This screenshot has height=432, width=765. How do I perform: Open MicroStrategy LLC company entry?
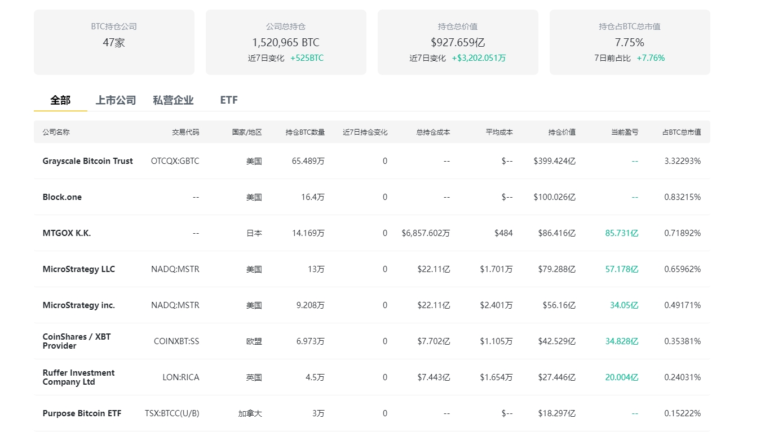tap(79, 269)
